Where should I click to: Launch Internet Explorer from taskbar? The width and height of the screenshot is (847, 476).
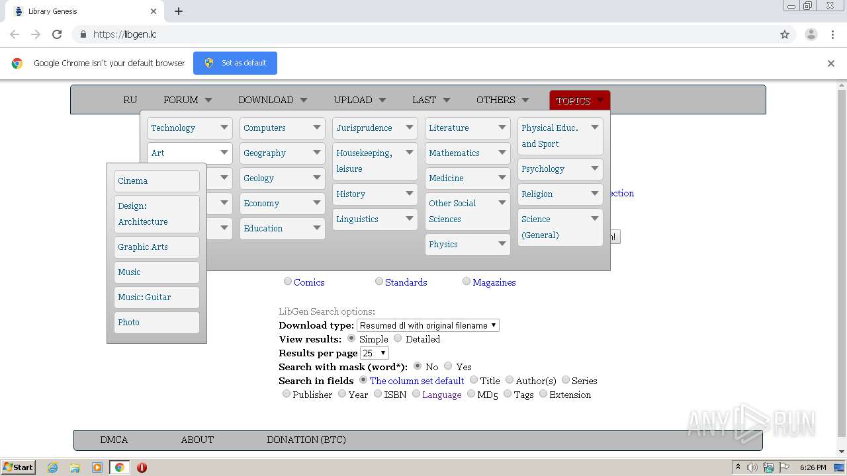52,467
